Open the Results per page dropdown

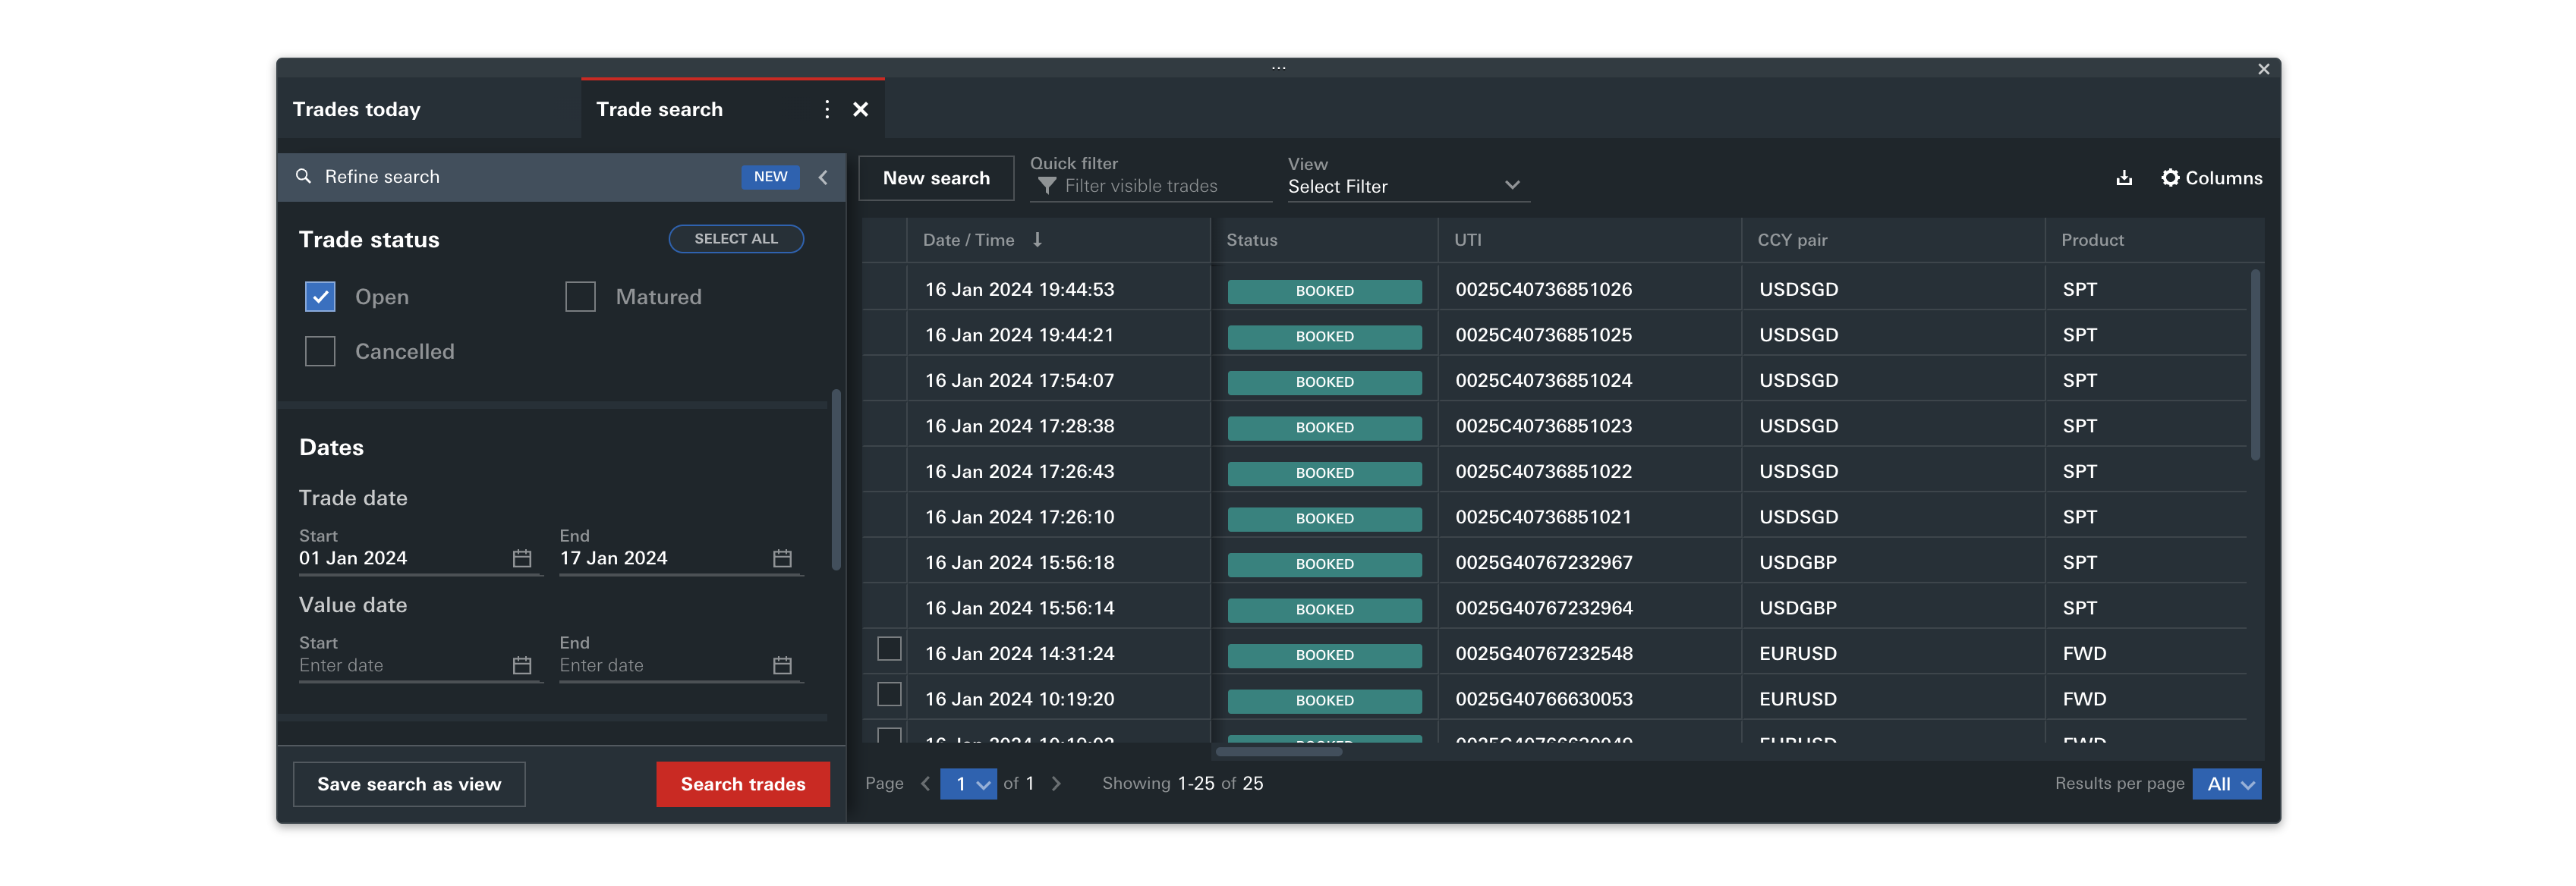point(2227,784)
